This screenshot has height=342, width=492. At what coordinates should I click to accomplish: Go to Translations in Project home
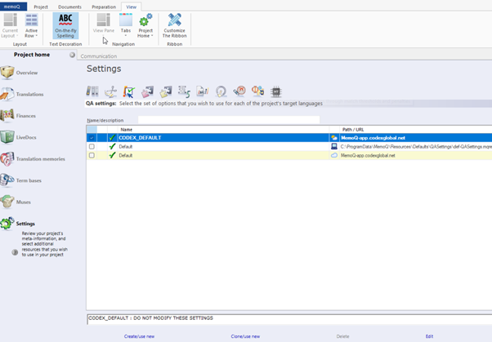coord(22,94)
